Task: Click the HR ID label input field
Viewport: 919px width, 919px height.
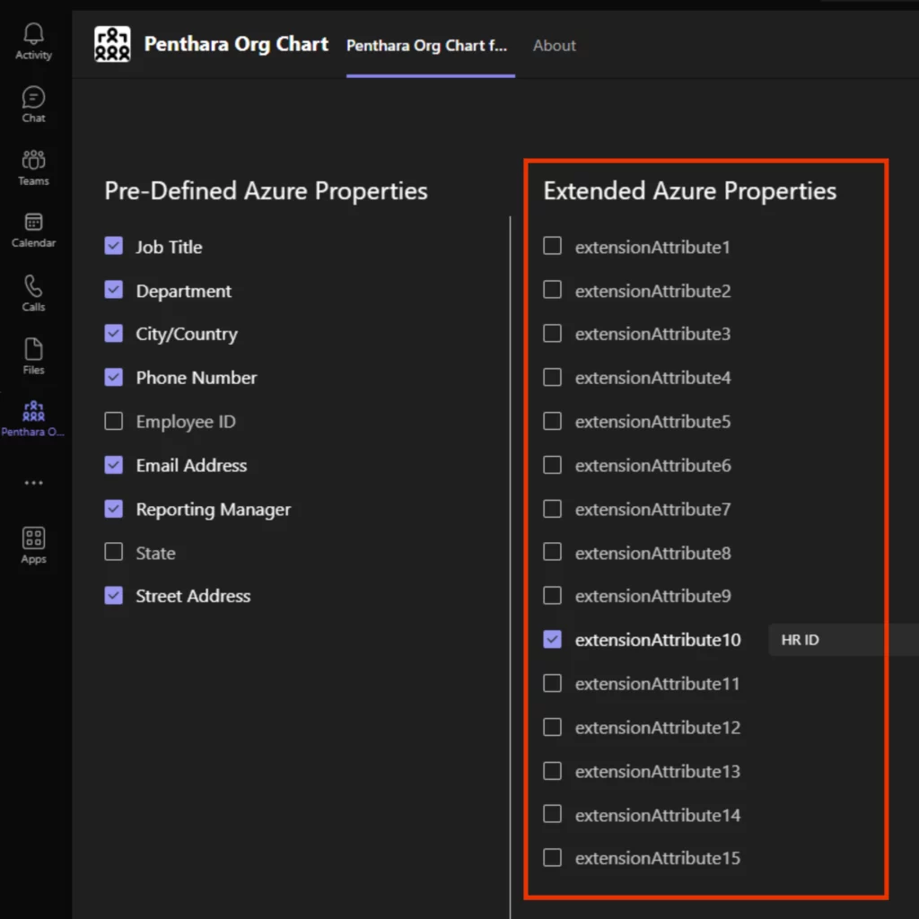Action: 844,639
